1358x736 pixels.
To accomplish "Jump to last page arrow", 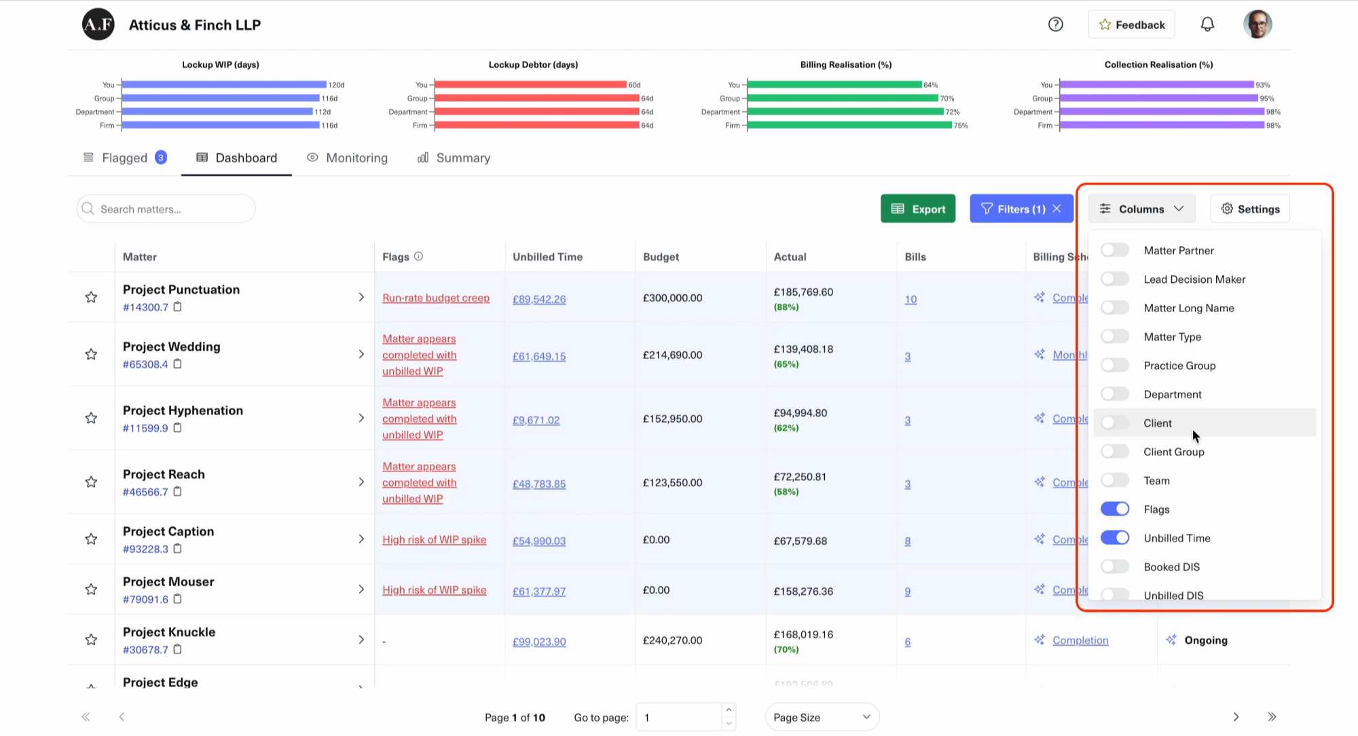I will tap(1272, 717).
